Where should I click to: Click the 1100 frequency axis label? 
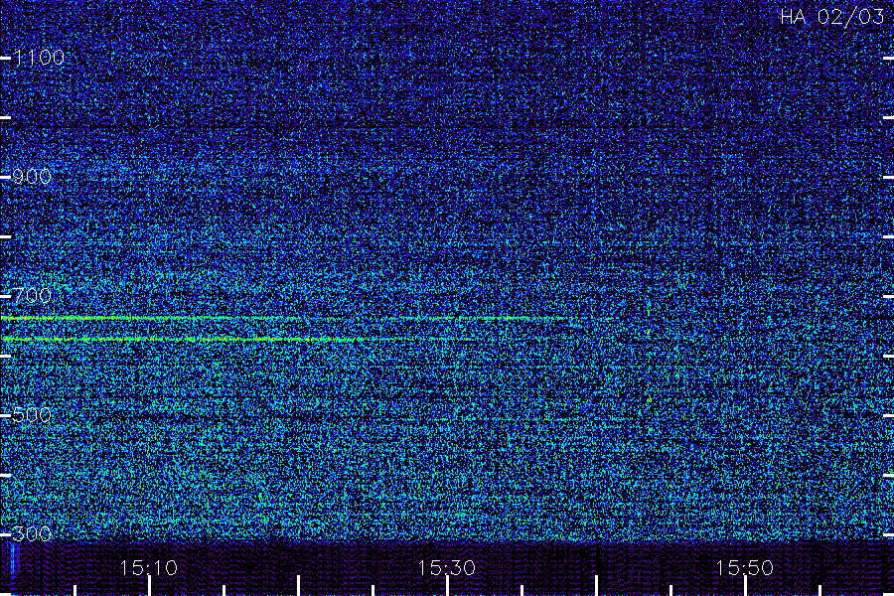pos(39,58)
